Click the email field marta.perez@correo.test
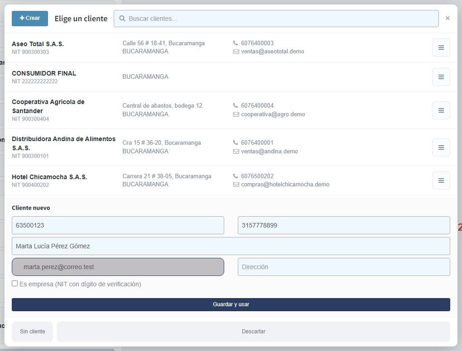Viewport: 462px width, 351px height. coord(118,267)
